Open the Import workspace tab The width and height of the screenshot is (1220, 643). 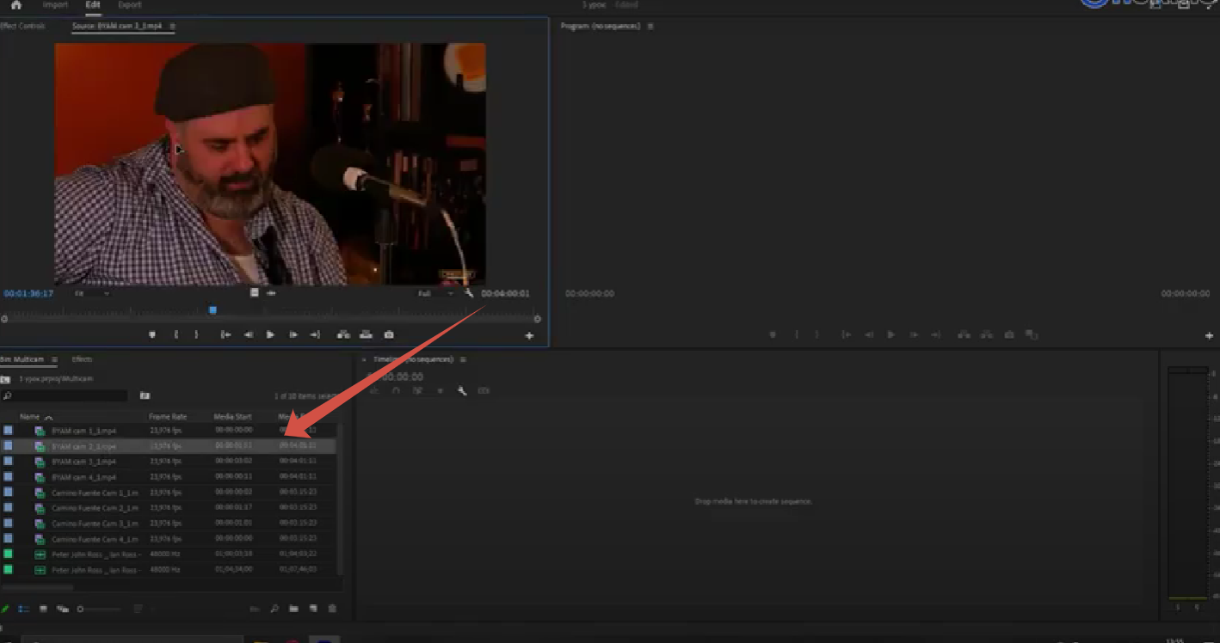click(x=55, y=5)
